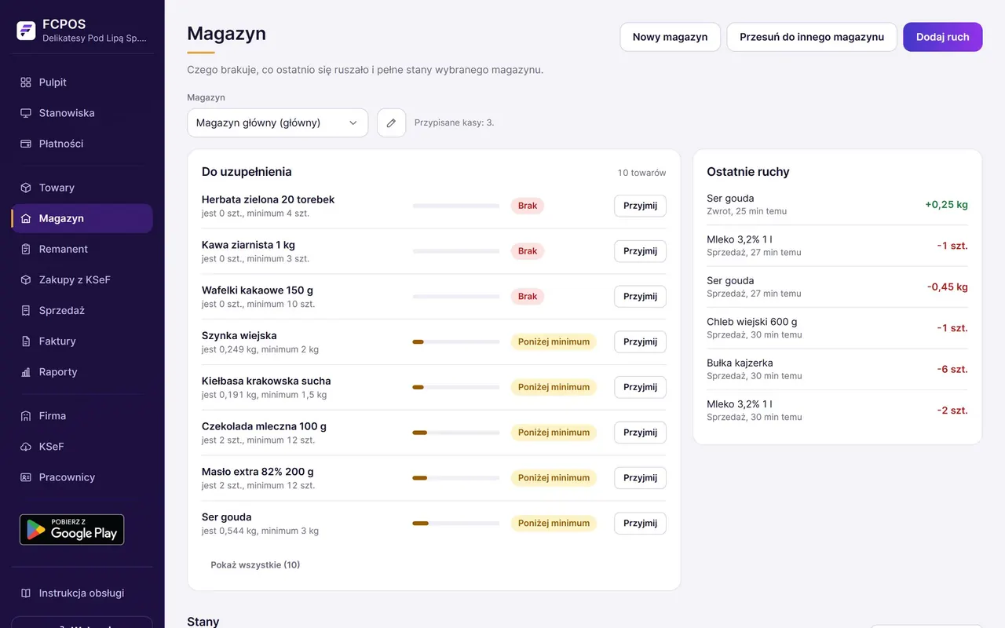Screen dimensions: 1005x628
Task: Click Chleb wiejski 600 g movement entry
Action: 837,328
